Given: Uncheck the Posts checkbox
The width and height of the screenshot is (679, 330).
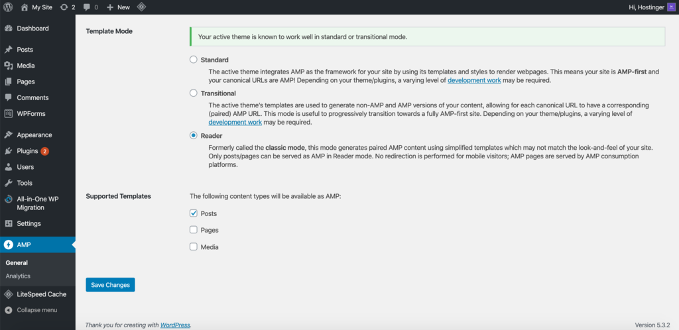Looking at the screenshot, I should coord(194,213).
